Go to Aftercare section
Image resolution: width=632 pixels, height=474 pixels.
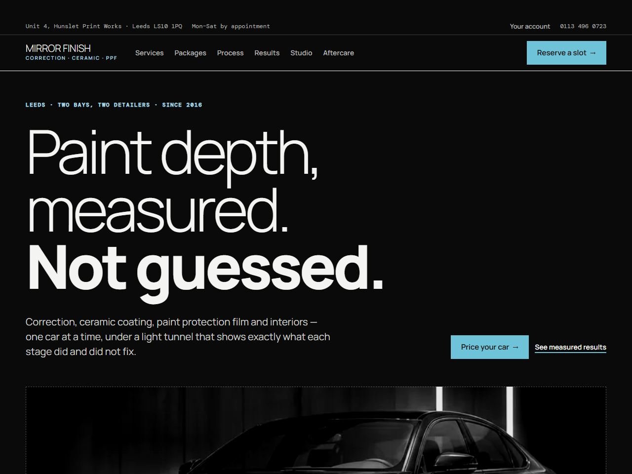point(338,53)
